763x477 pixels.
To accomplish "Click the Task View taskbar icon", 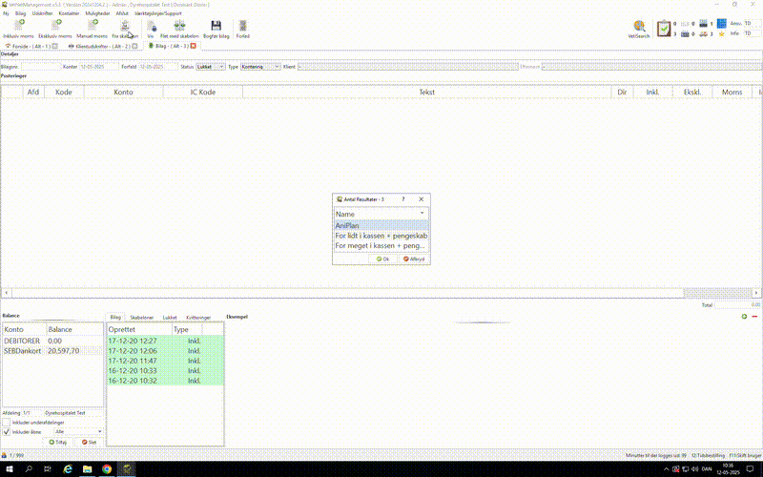I will coord(47,469).
